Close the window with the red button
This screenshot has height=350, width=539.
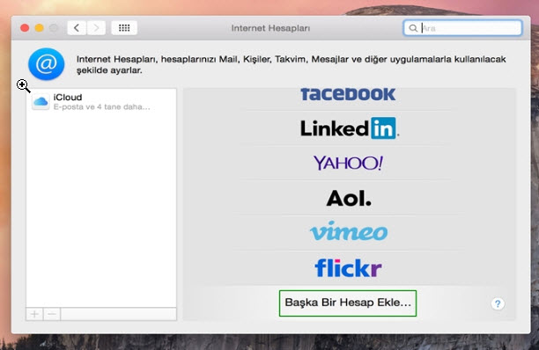click(25, 28)
